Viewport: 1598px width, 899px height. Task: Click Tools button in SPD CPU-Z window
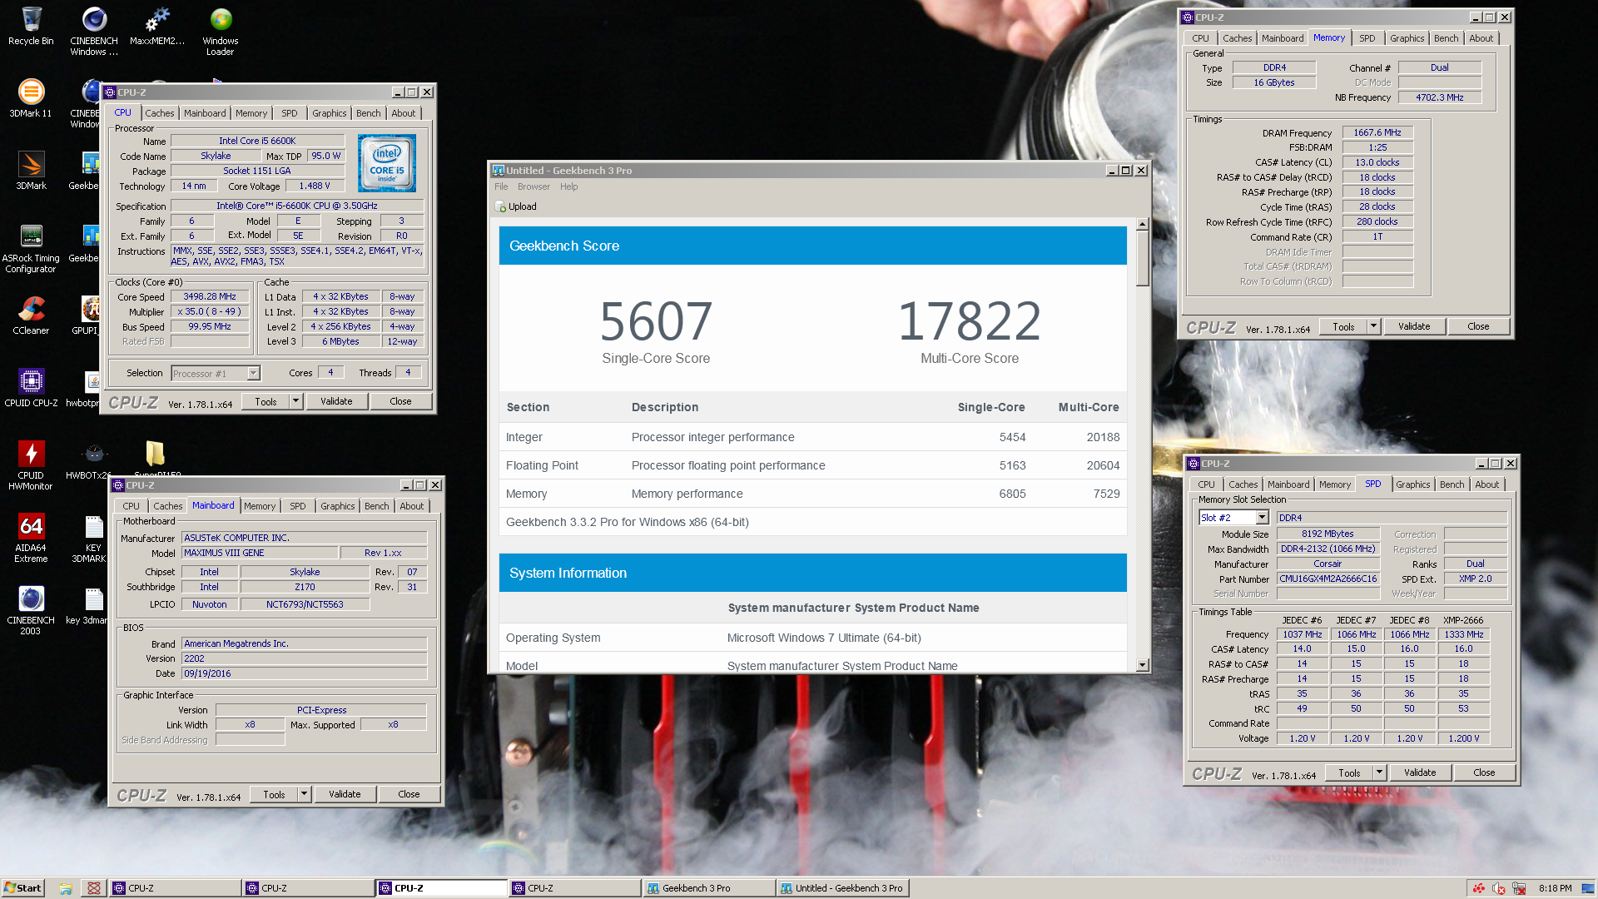click(1349, 772)
